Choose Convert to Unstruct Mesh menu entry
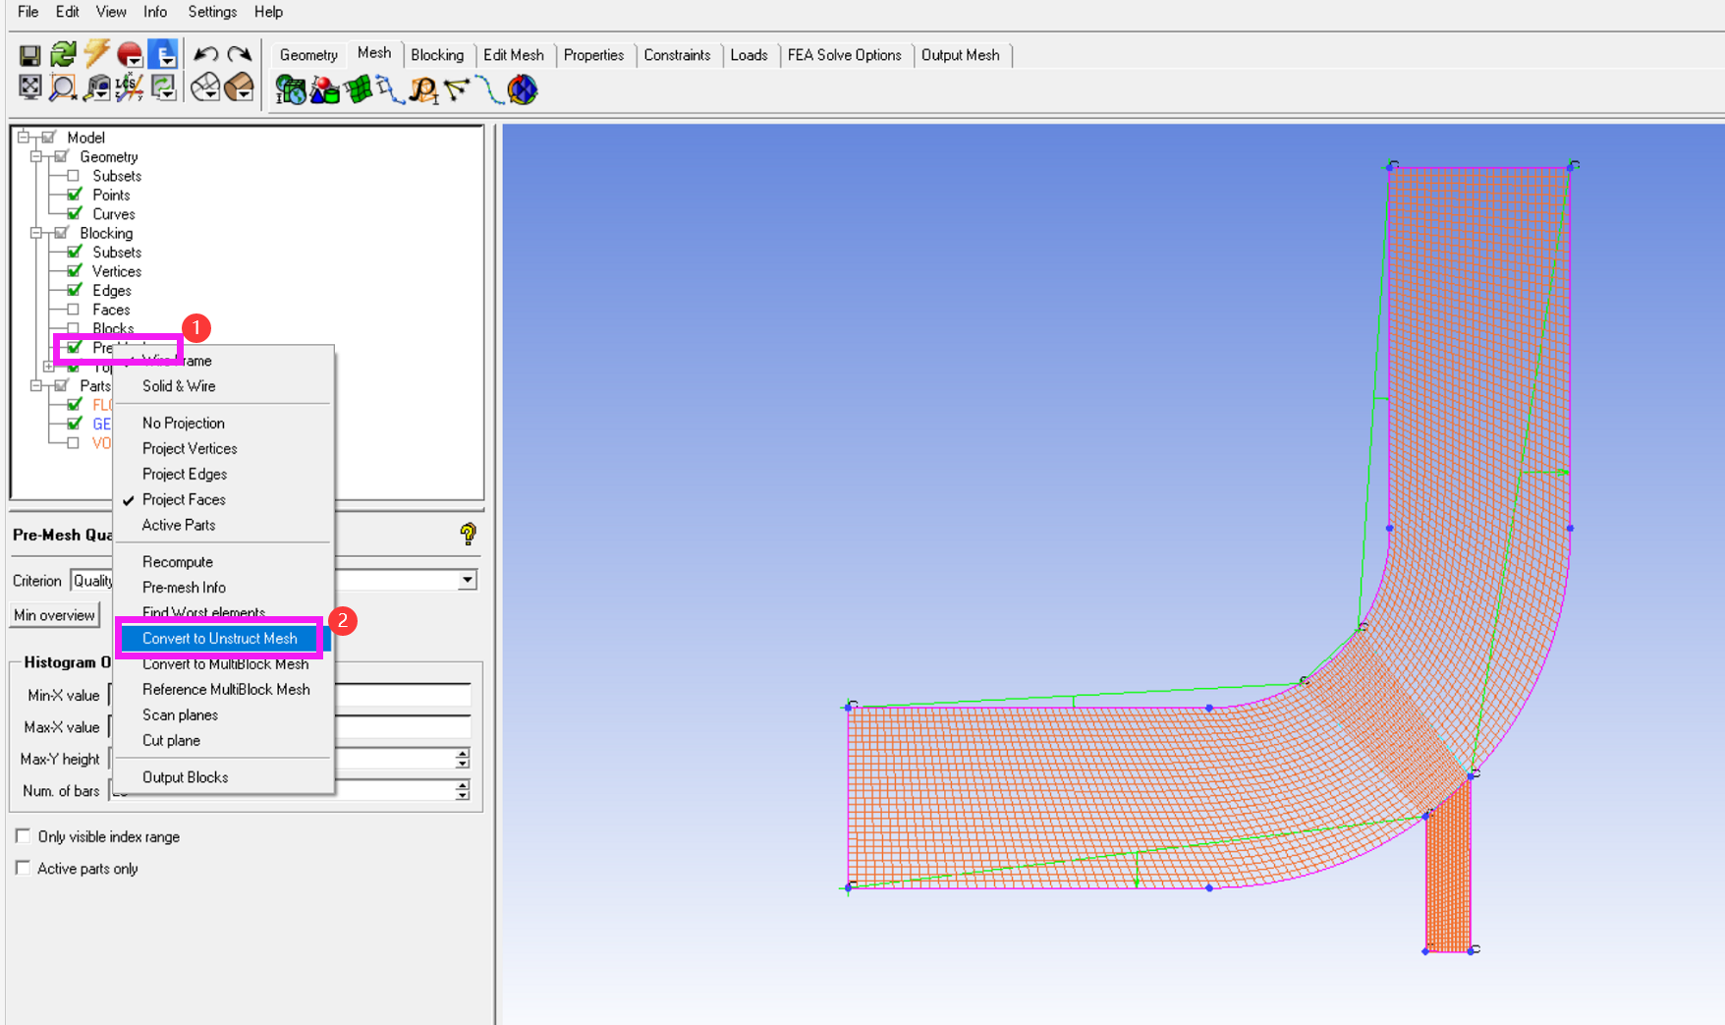Viewport: 1725px width, 1025px height. pos(219,639)
